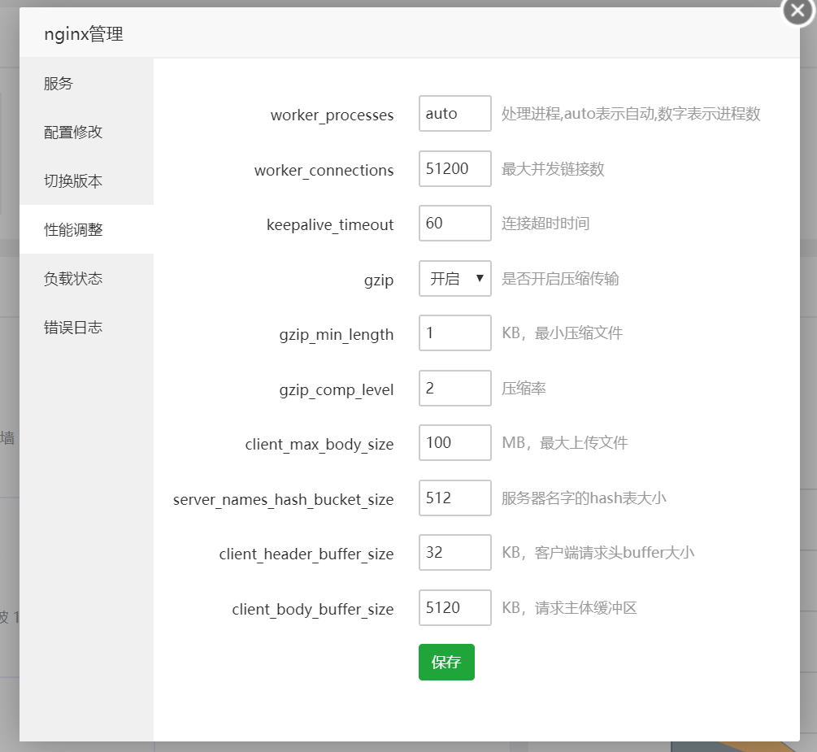Focus the client_max_body_size field
817x752 pixels.
click(455, 443)
